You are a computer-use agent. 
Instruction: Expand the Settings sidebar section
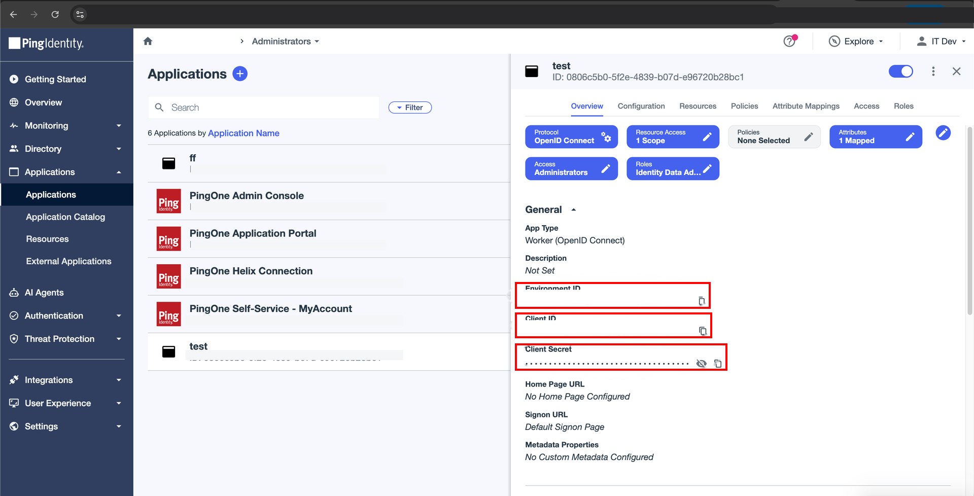click(x=66, y=427)
